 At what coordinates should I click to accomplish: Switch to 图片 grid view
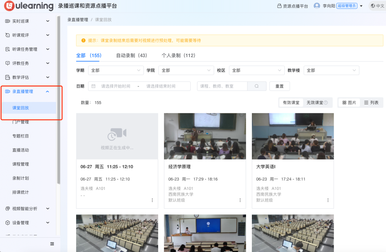[x=349, y=103]
